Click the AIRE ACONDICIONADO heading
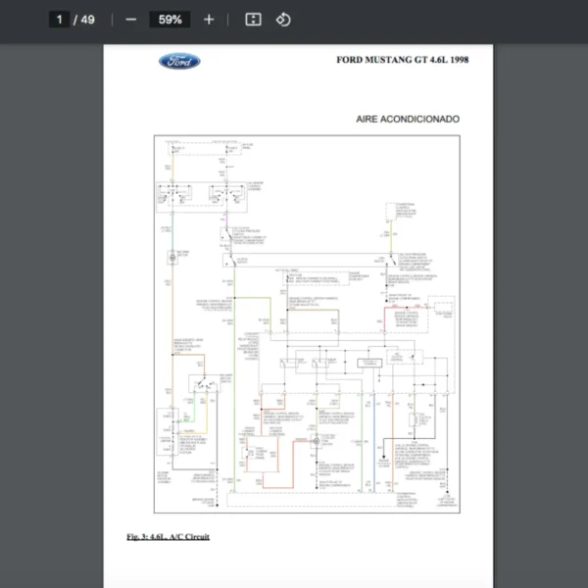 point(408,120)
